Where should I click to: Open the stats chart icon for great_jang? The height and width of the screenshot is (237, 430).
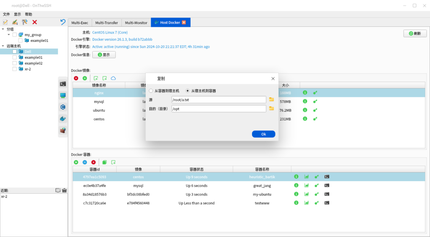coord(306,185)
